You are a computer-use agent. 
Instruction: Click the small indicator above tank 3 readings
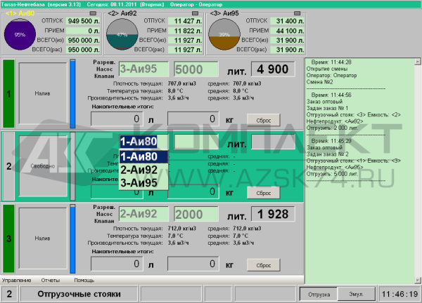coord(298,13)
